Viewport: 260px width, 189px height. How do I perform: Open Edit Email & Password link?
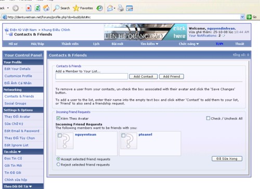22,131
